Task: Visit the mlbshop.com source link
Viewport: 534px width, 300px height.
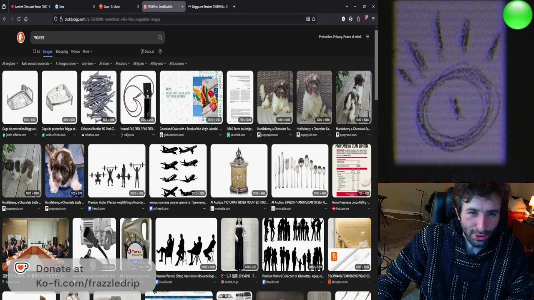Action: point(92,135)
